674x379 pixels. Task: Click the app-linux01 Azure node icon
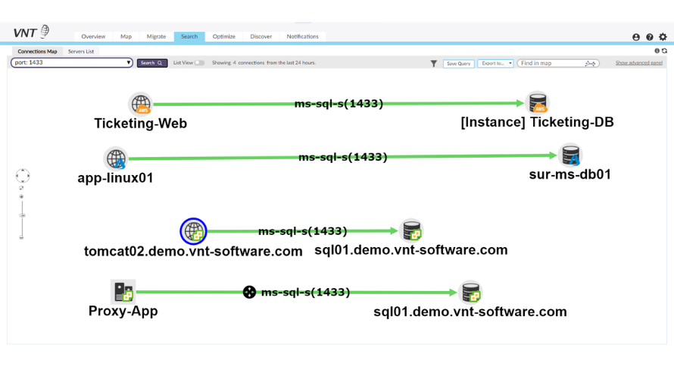116,158
